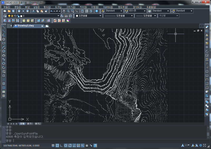Open the 그리기(D) menu
The height and width of the screenshot is (149, 211).
71,7
